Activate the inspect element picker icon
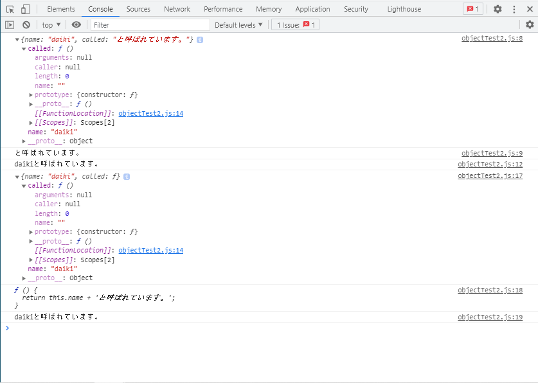 [10, 9]
